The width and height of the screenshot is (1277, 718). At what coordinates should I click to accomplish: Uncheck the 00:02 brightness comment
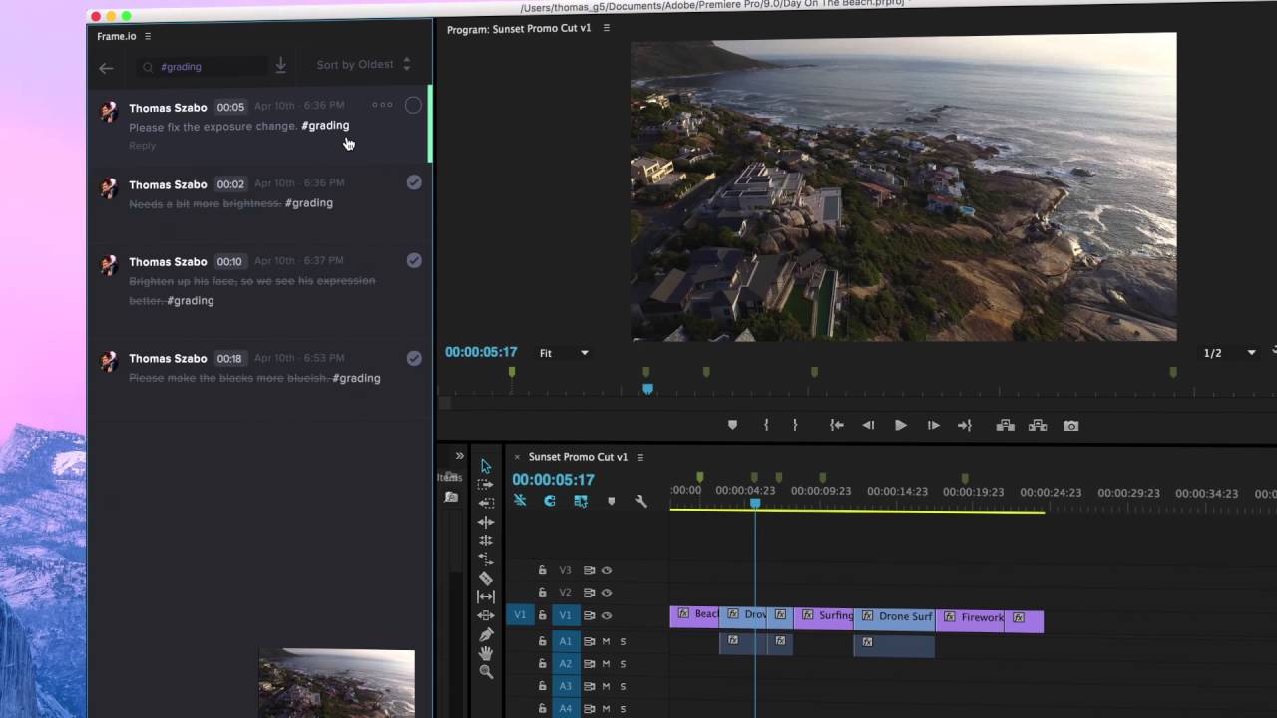click(x=414, y=182)
